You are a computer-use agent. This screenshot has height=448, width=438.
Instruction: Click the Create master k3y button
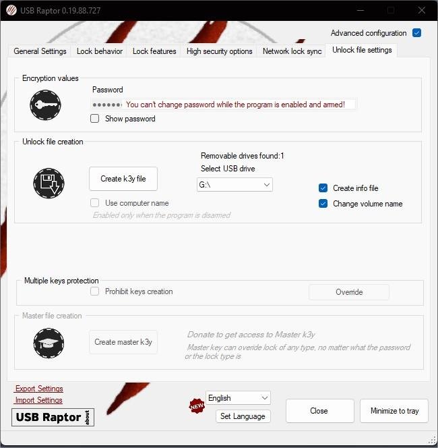[x=123, y=342]
